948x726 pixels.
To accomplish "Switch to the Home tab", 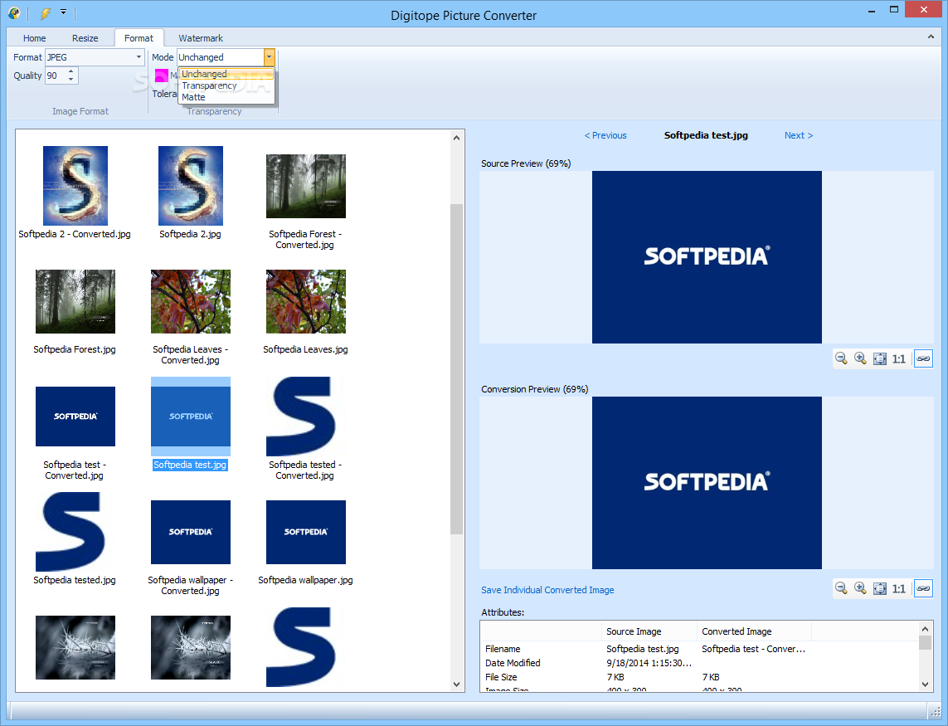I will pyautogui.click(x=35, y=38).
